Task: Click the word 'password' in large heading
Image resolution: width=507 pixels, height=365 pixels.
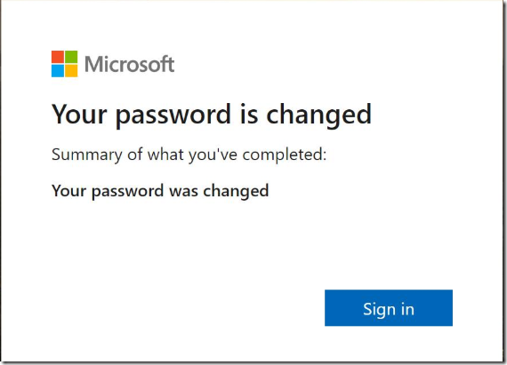Action: tap(173, 116)
